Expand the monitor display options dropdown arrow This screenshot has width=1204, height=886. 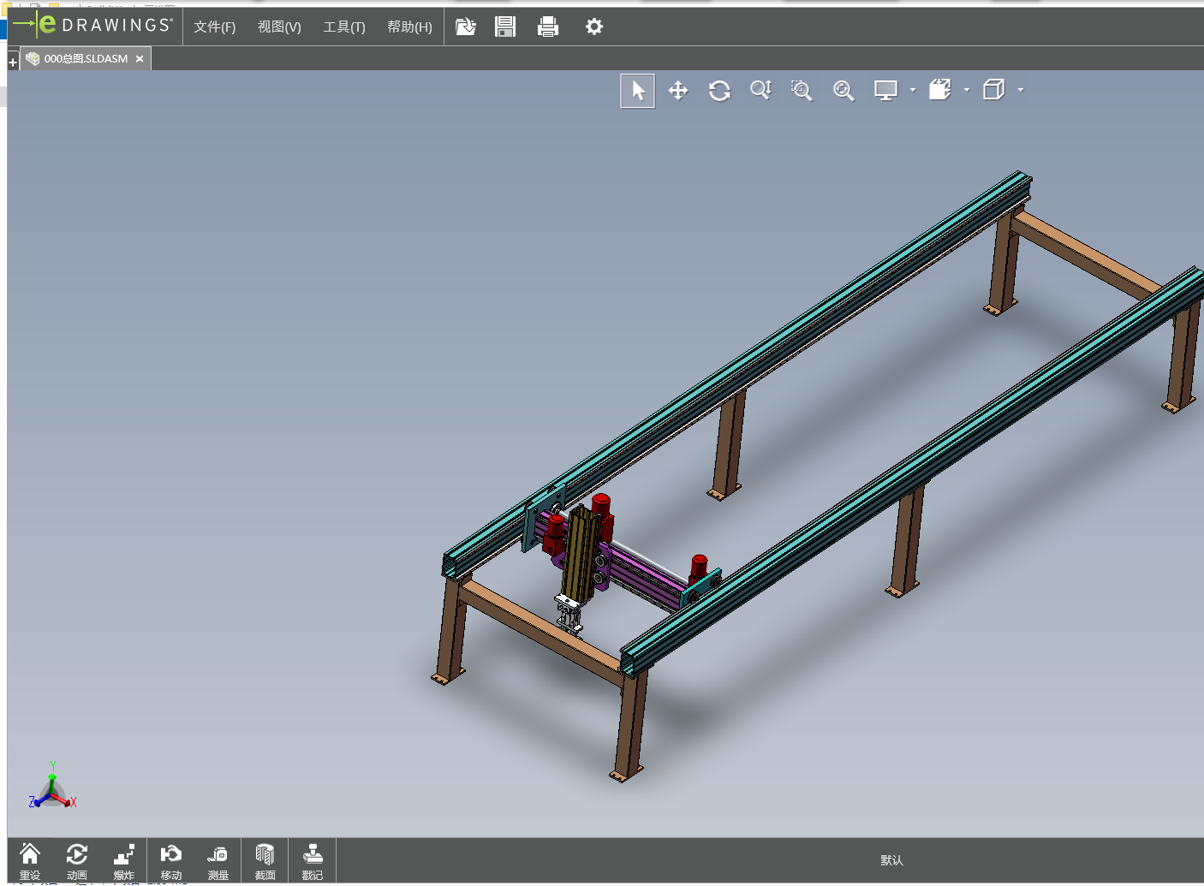coord(913,90)
